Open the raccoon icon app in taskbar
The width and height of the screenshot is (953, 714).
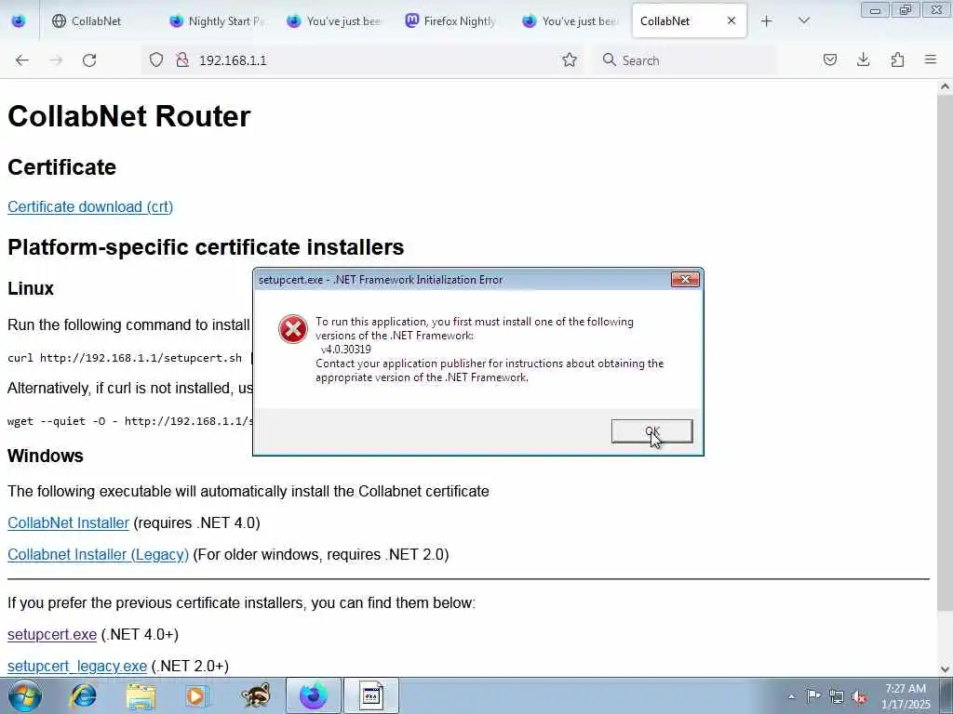click(x=255, y=695)
